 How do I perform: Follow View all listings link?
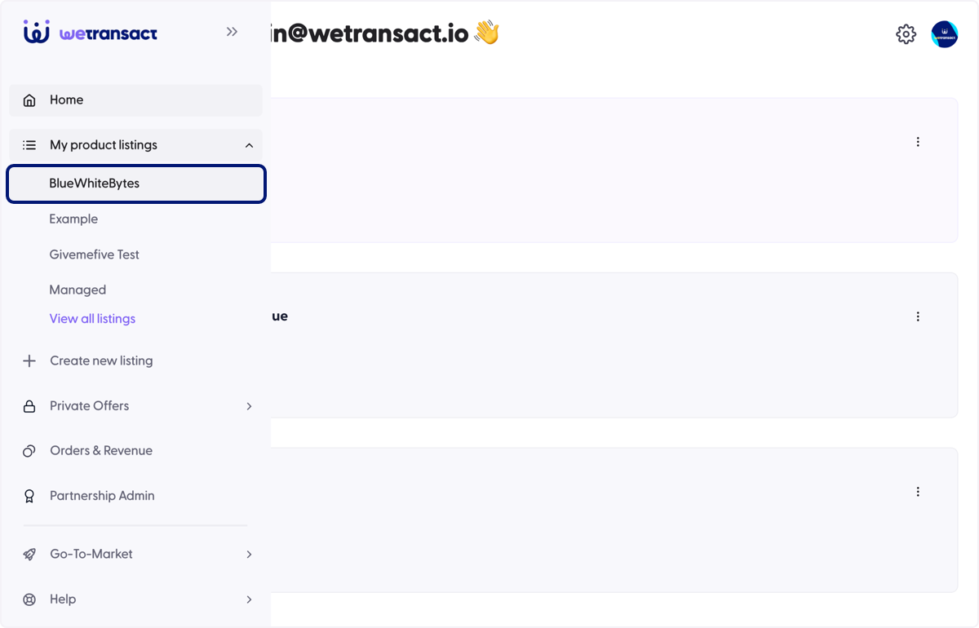click(x=92, y=319)
